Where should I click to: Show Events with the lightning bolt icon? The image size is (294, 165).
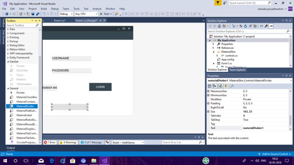coord(226,86)
